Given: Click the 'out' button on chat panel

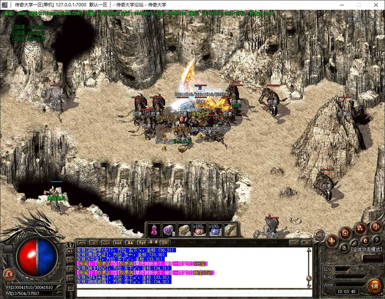Looking at the screenshot, I should [295, 243].
